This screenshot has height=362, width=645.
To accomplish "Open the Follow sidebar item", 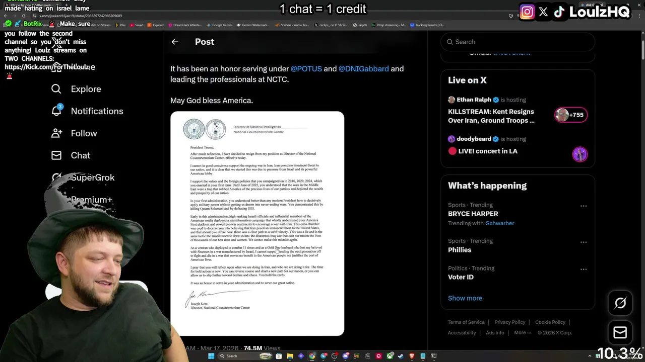I will [x=74, y=133].
